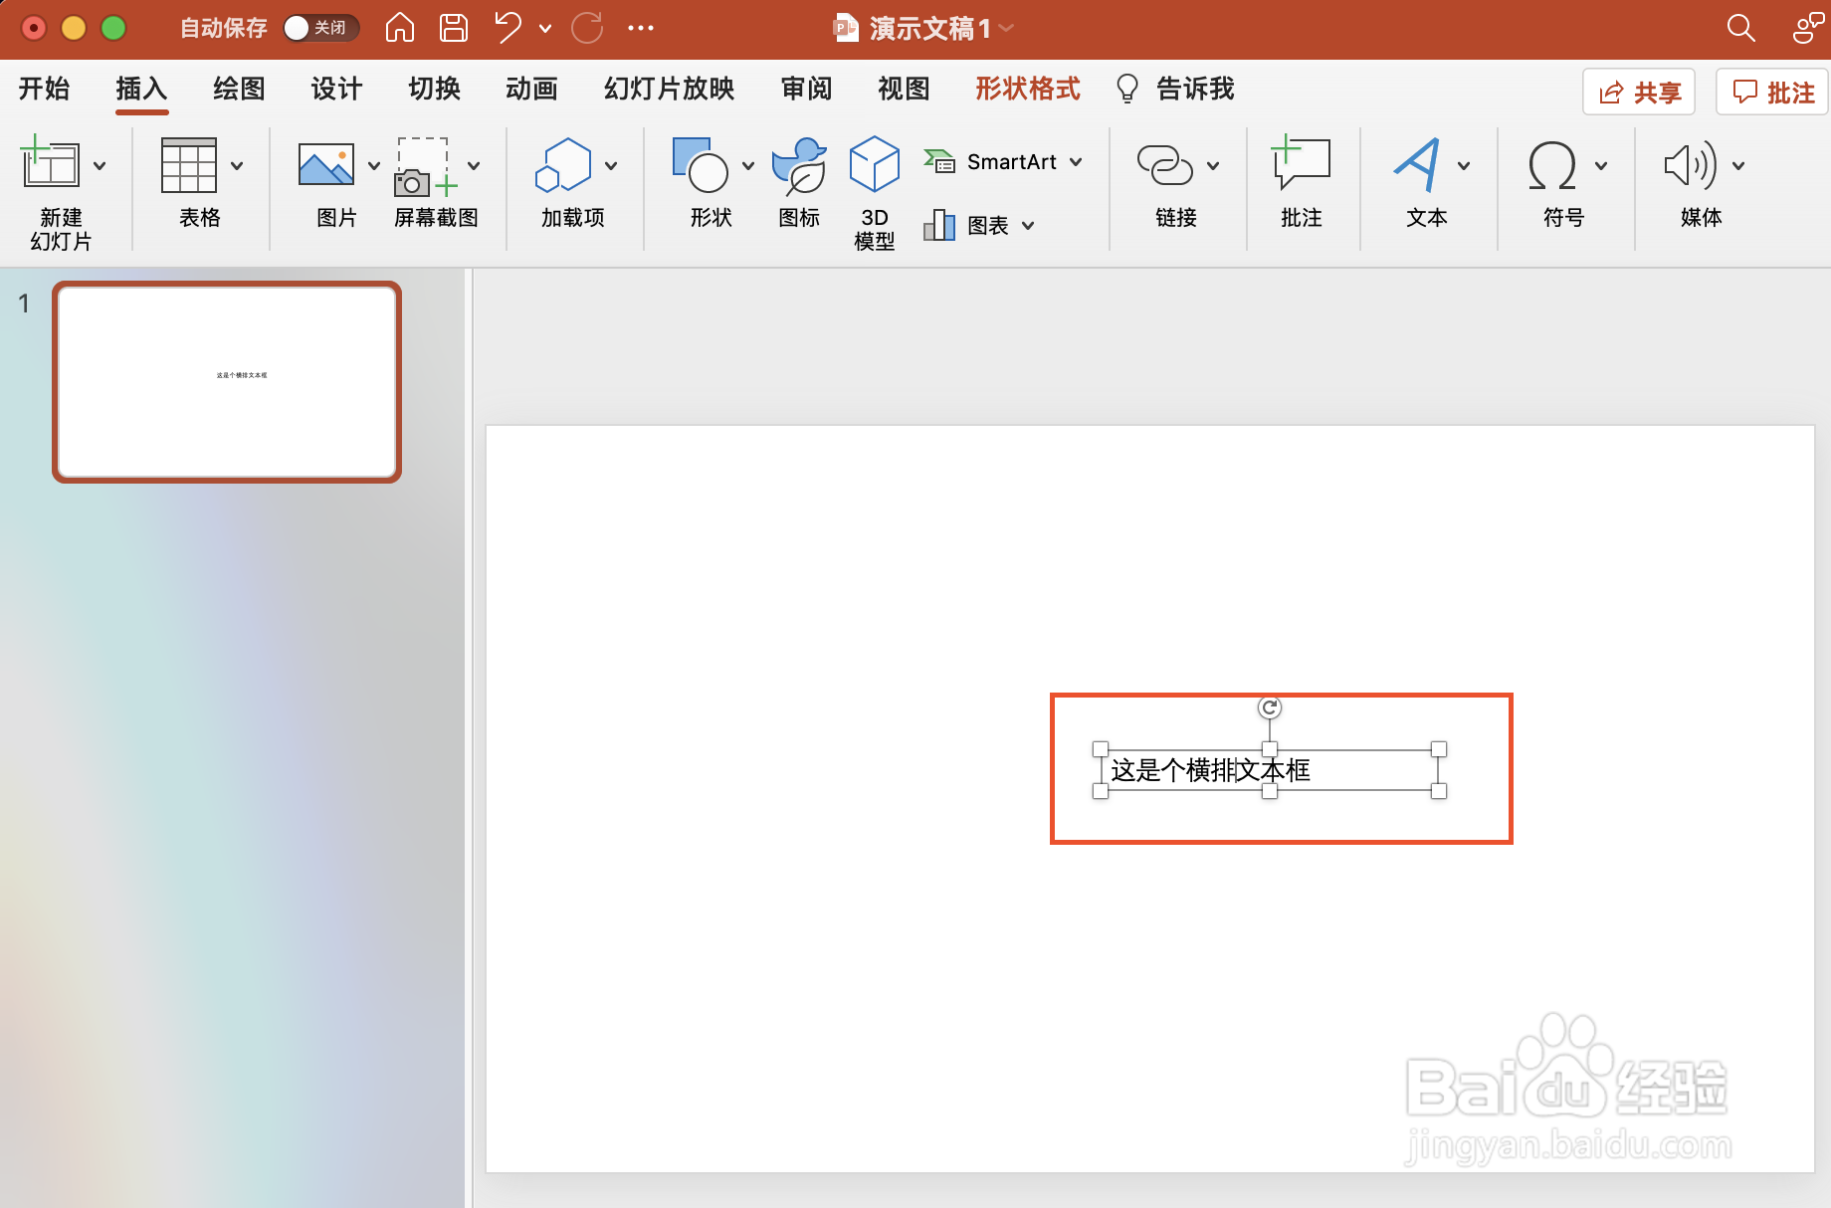Go to the 动画 tab
The height and width of the screenshot is (1208, 1831).
click(531, 89)
